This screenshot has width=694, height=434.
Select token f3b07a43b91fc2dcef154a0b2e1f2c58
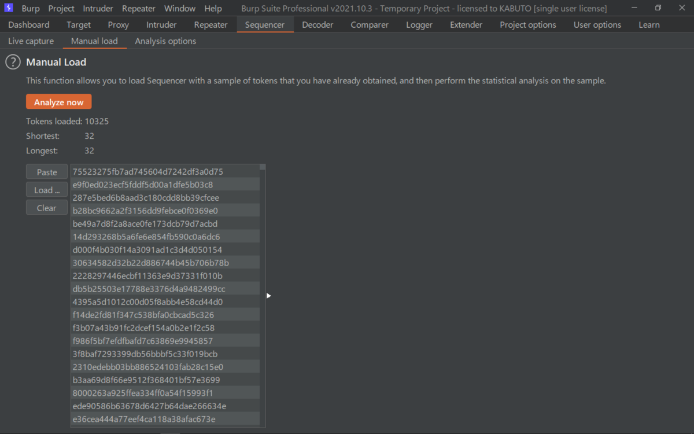[165, 328]
